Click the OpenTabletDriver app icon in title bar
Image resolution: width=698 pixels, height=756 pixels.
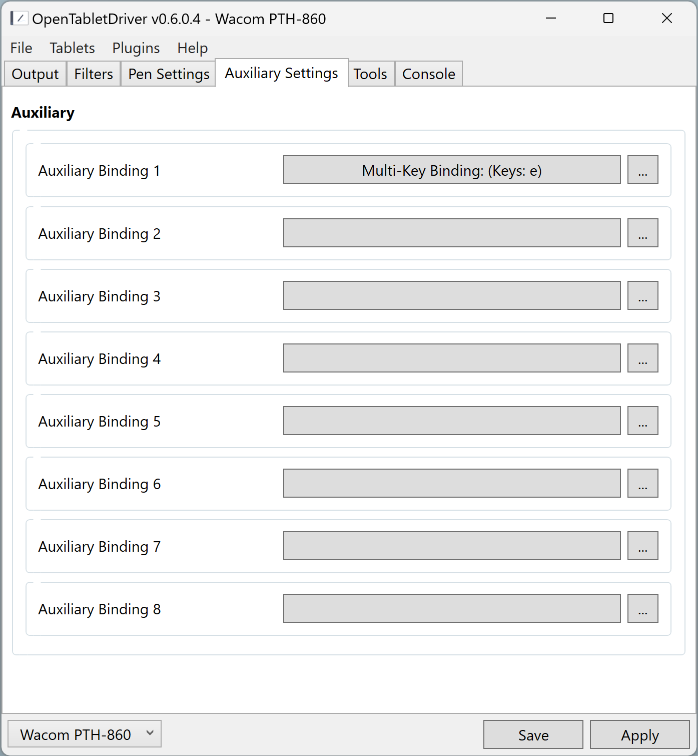[x=19, y=19]
